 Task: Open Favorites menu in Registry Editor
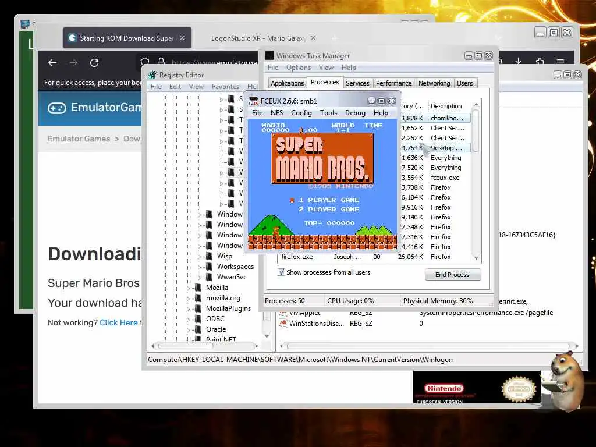pos(225,87)
